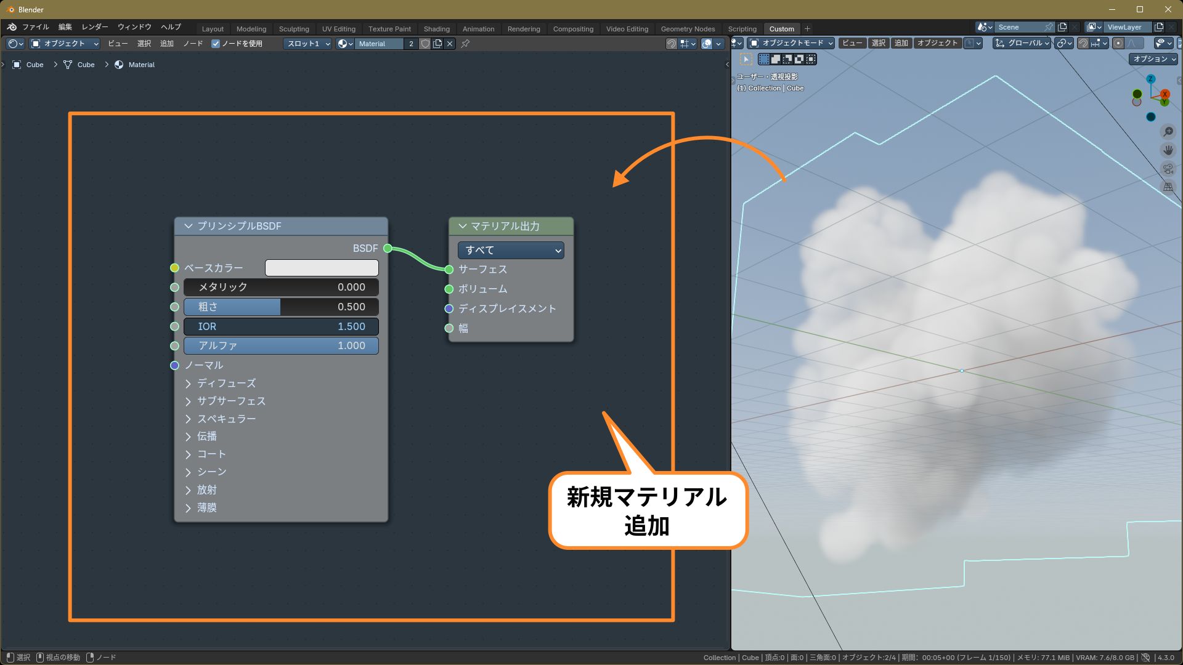Toggle proportional editing in viewport header

click(x=1118, y=43)
